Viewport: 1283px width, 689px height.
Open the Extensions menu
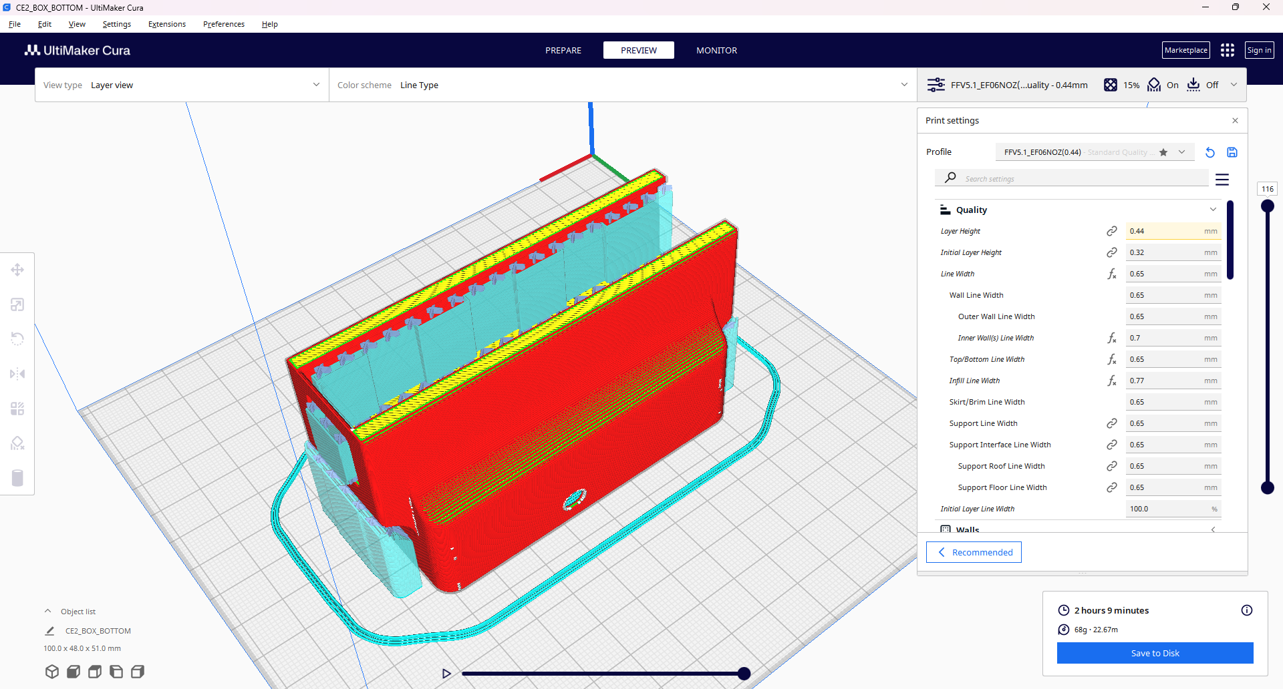(x=167, y=24)
